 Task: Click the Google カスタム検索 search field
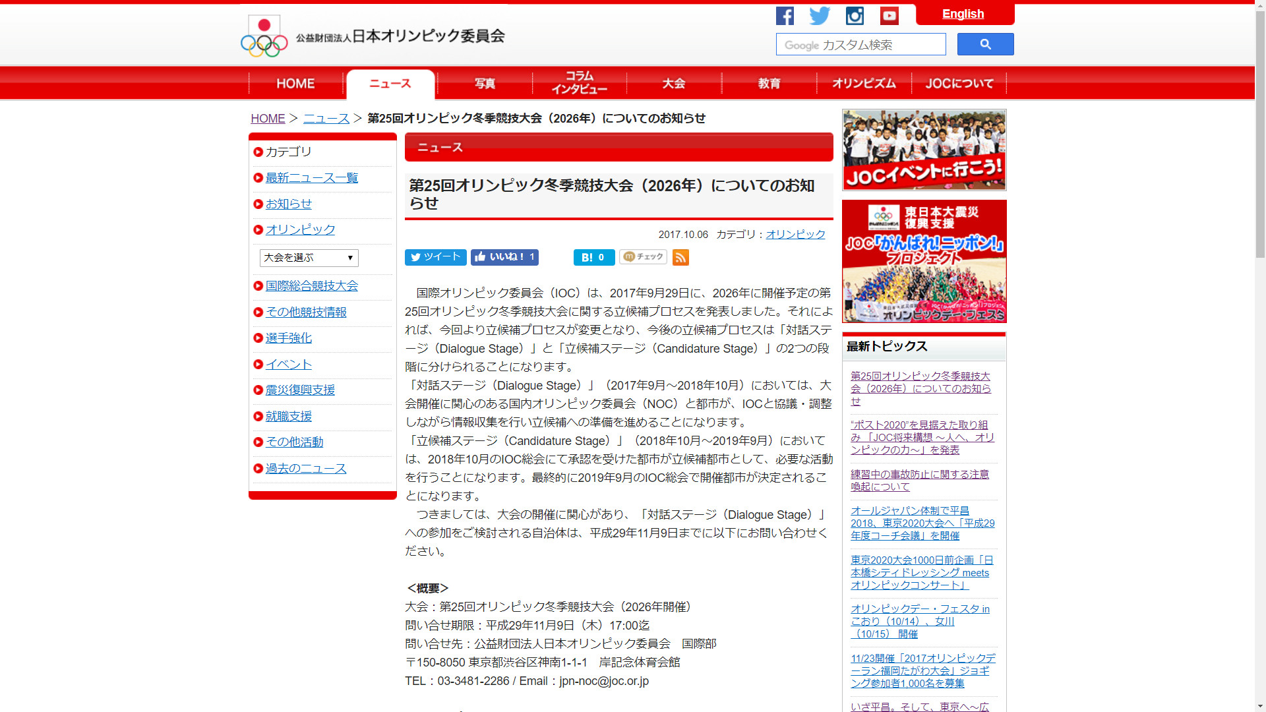(860, 45)
